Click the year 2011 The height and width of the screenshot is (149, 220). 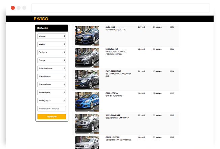(172, 49)
